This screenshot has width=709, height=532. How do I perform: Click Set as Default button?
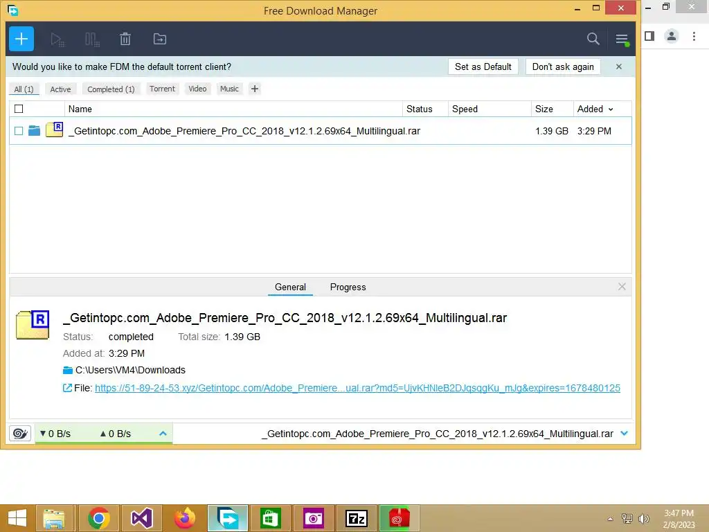(483, 66)
